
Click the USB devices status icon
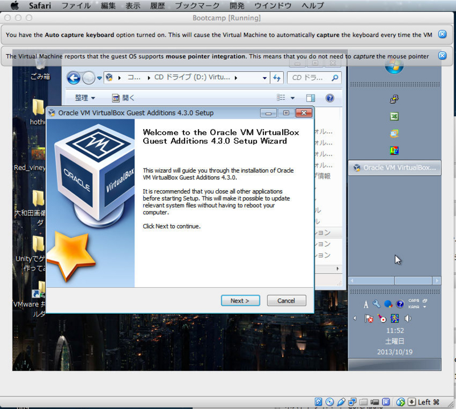coord(341,402)
